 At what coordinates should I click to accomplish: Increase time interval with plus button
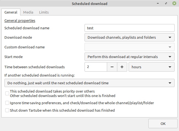pos(122,67)
